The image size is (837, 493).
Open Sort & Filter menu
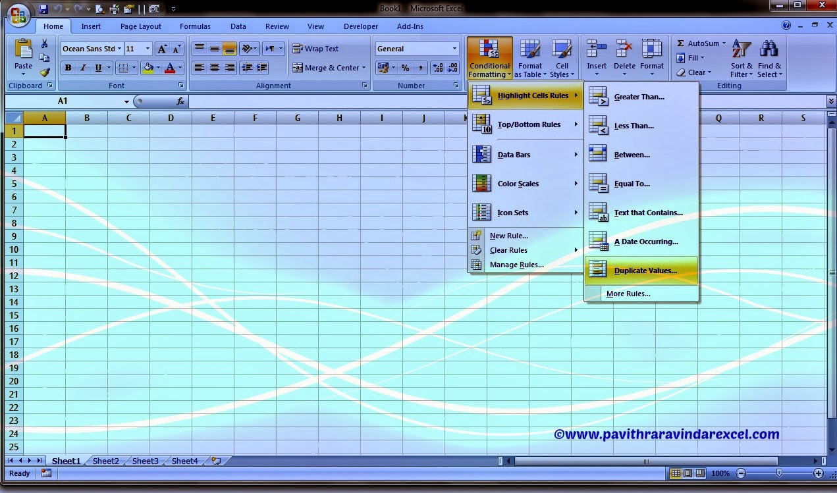(742, 59)
